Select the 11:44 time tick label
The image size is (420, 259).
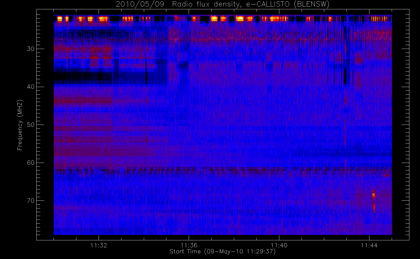[369, 245]
